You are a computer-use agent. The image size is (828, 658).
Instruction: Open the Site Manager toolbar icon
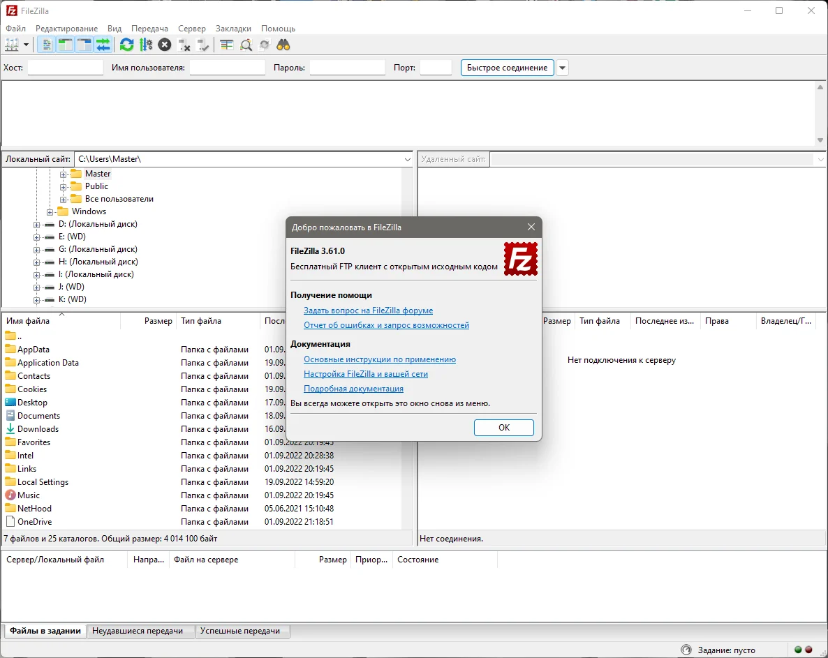12,45
